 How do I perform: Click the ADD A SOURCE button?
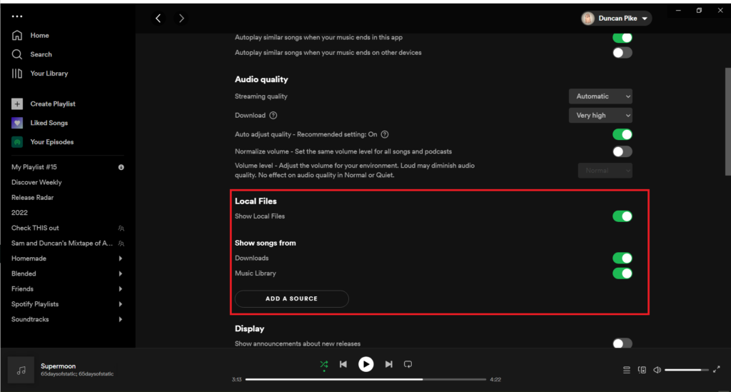coord(291,298)
